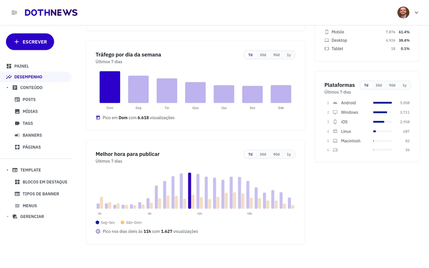Open BLOCOS EM DESTAQUE link
This screenshot has width=429, height=268.
coord(45,182)
